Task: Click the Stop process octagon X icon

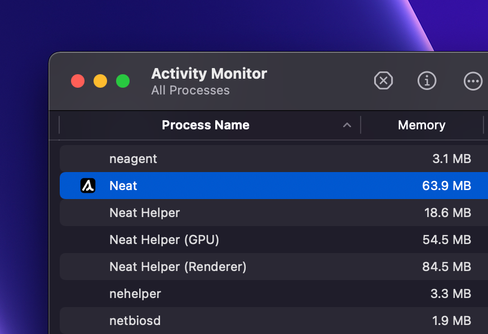Action: [x=383, y=81]
